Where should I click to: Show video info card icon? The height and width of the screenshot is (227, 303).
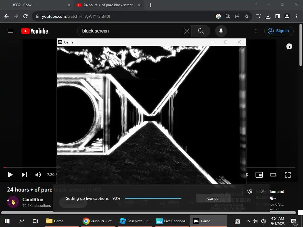289,46
